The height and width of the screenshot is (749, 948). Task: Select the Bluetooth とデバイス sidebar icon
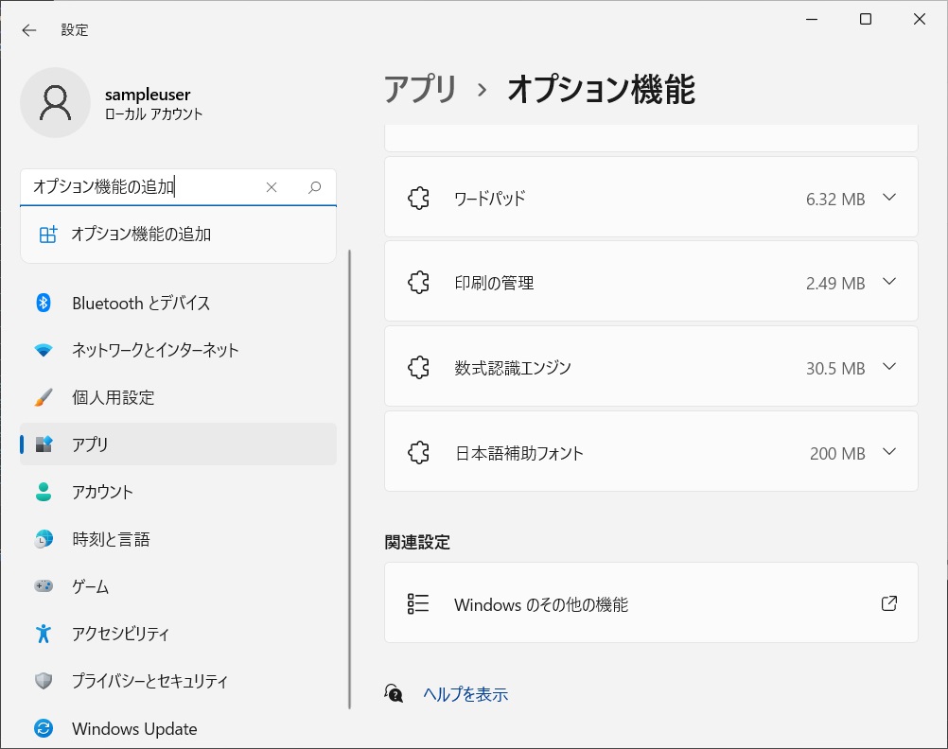click(44, 303)
